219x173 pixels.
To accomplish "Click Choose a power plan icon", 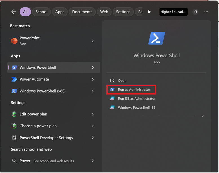I will coord(14,126).
